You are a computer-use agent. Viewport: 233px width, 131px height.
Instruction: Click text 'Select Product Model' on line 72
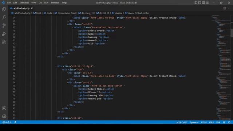click(163, 76)
